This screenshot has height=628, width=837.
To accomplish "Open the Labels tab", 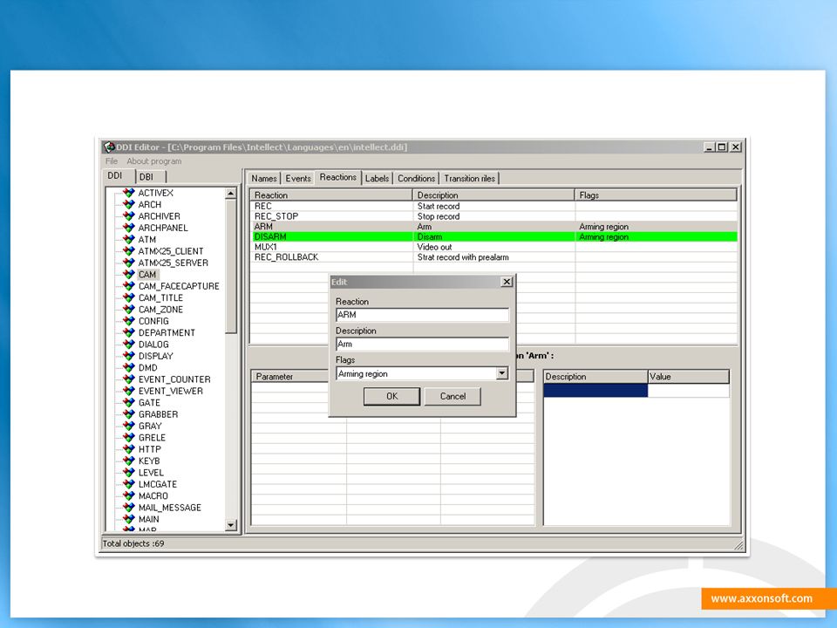I will [377, 178].
